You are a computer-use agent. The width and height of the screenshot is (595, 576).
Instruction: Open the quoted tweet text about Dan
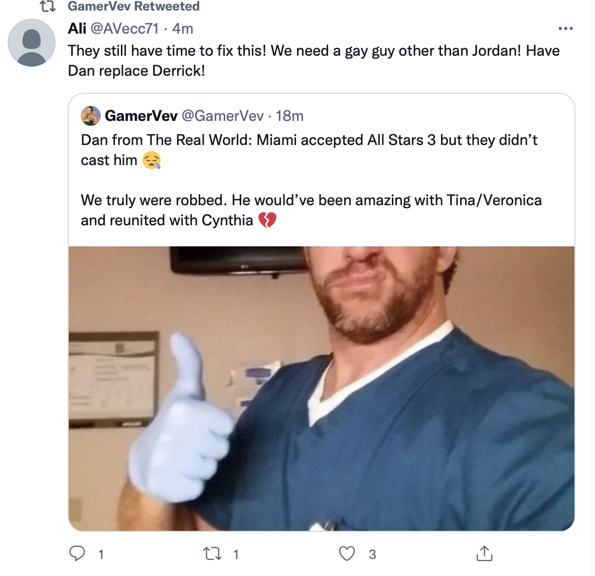pos(311,180)
